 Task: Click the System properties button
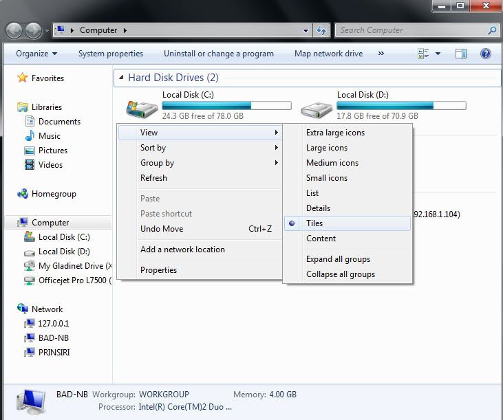click(x=111, y=54)
